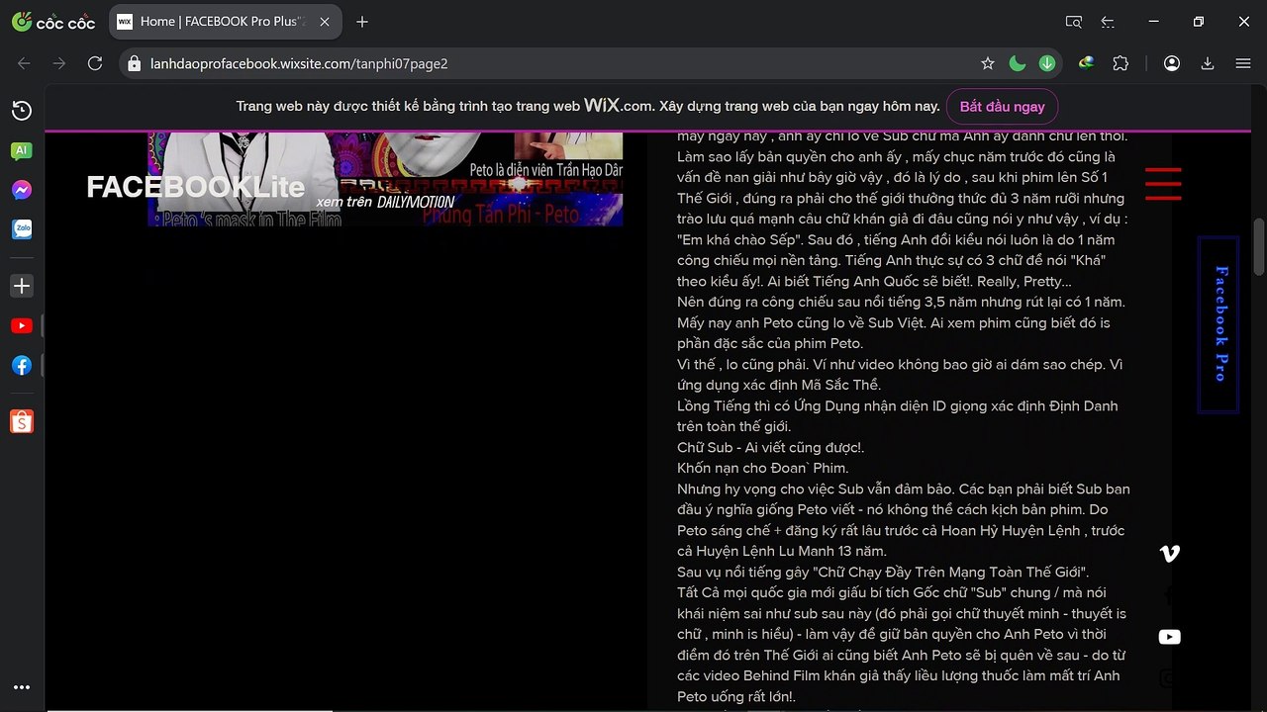This screenshot has height=712, width=1267.
Task: Open the colorful extension icon in toolbar
Action: tap(1086, 63)
